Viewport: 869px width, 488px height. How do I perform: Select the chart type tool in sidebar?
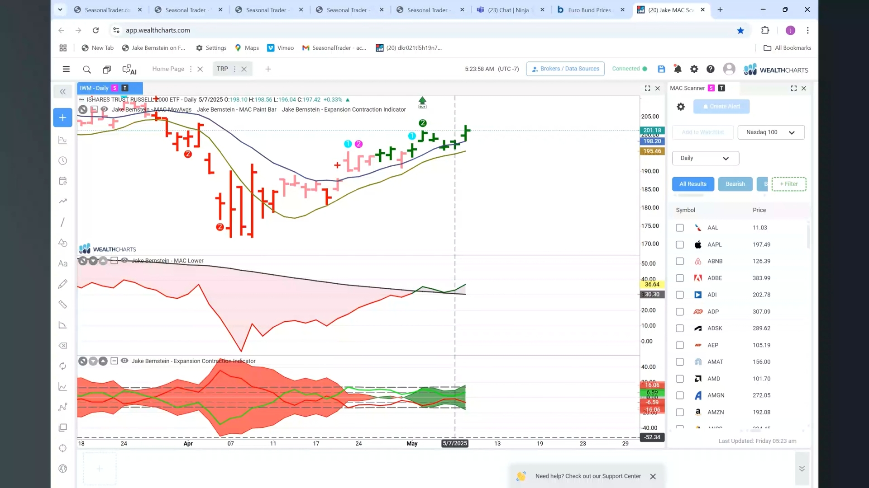(63, 140)
